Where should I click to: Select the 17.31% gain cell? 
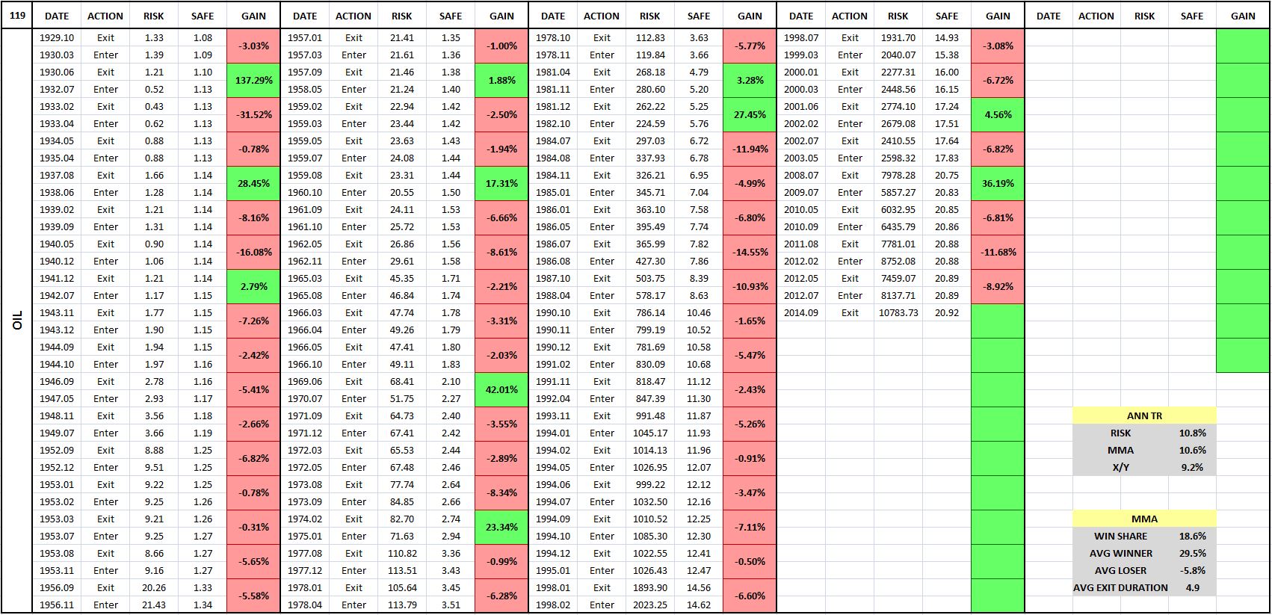tap(501, 183)
